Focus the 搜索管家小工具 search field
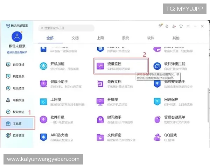The width and height of the screenshot is (210, 168). 66,28
